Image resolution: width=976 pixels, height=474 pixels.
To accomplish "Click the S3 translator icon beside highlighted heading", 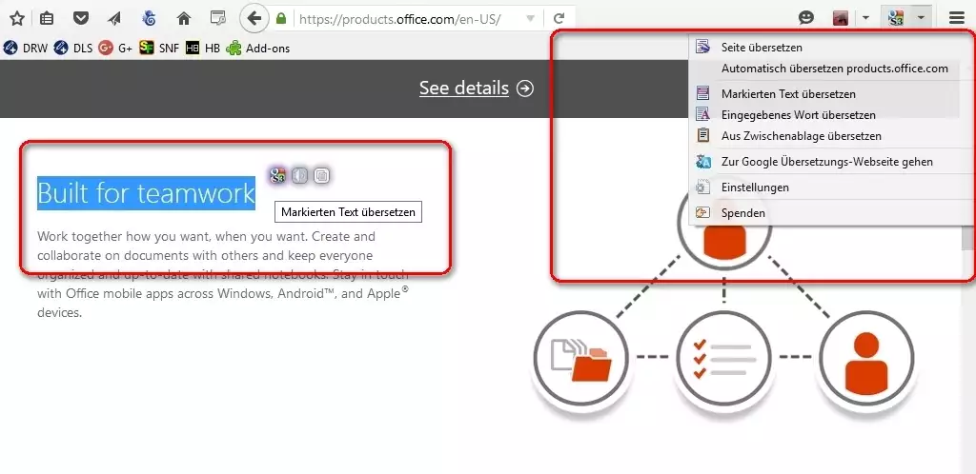I will tap(277, 175).
